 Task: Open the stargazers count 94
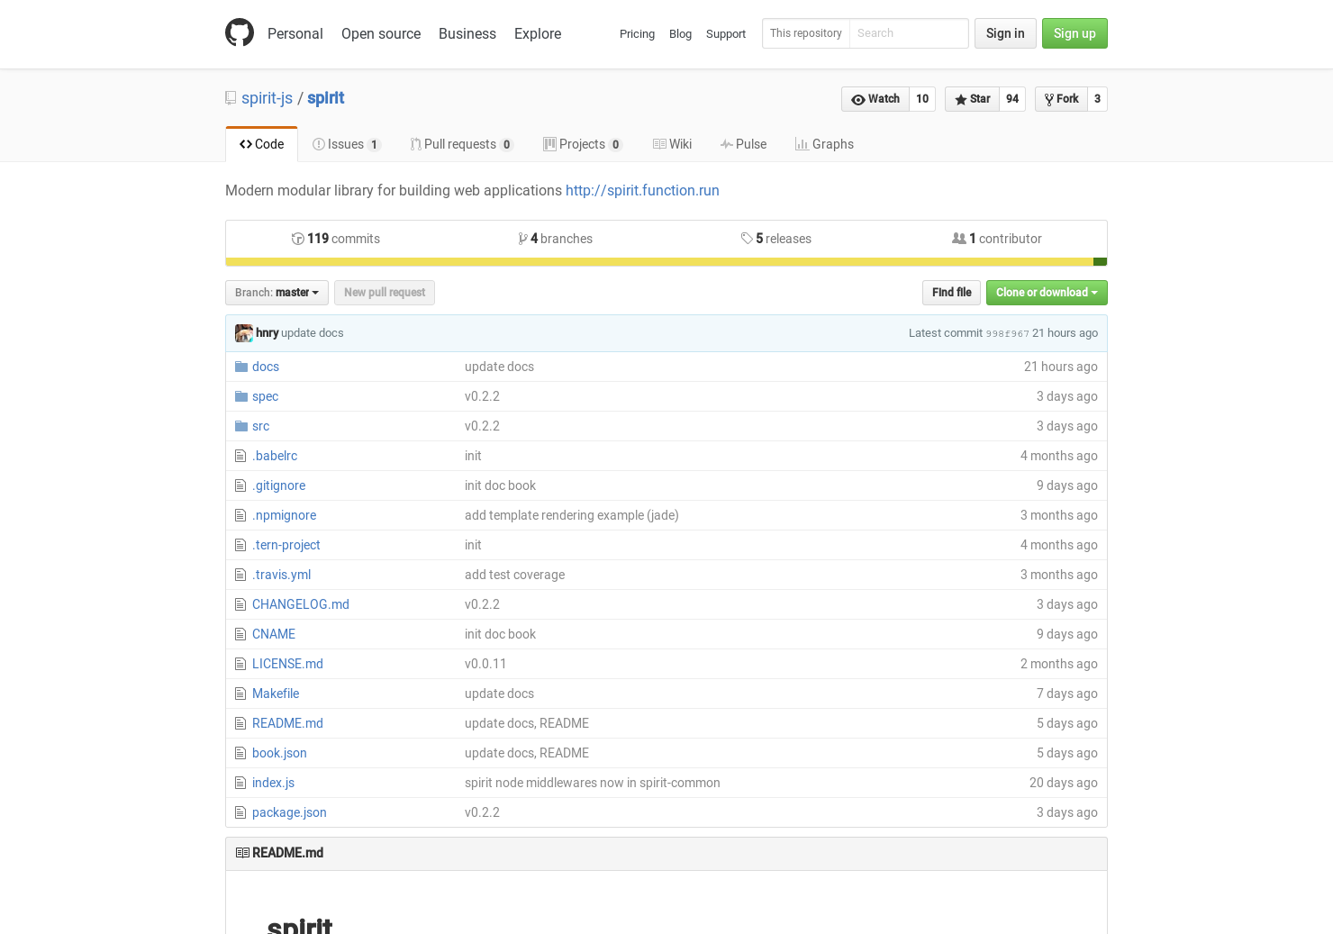(x=1012, y=99)
